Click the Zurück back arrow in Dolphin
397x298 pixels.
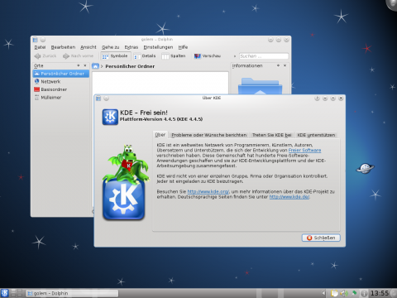click(x=45, y=56)
